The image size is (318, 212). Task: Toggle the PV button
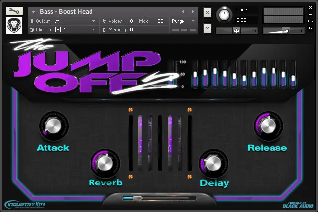coord(310,28)
